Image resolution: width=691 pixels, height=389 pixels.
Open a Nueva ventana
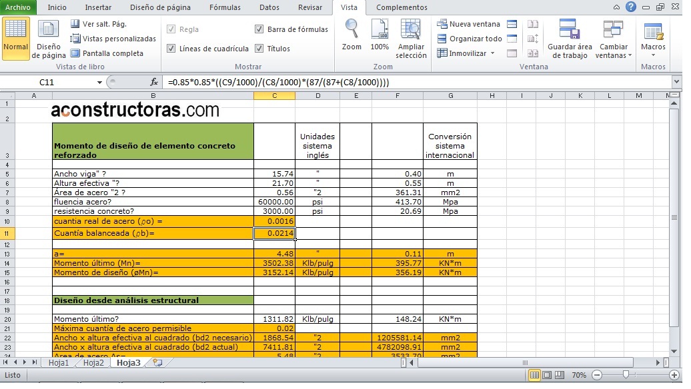point(469,24)
